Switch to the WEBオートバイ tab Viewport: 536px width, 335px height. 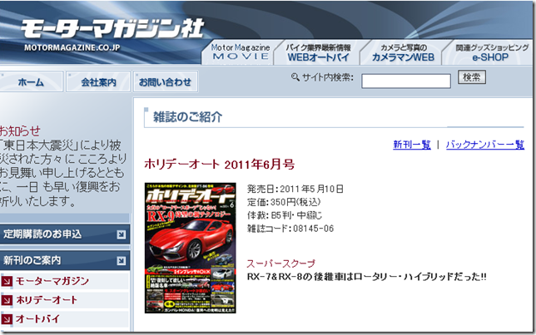point(320,52)
